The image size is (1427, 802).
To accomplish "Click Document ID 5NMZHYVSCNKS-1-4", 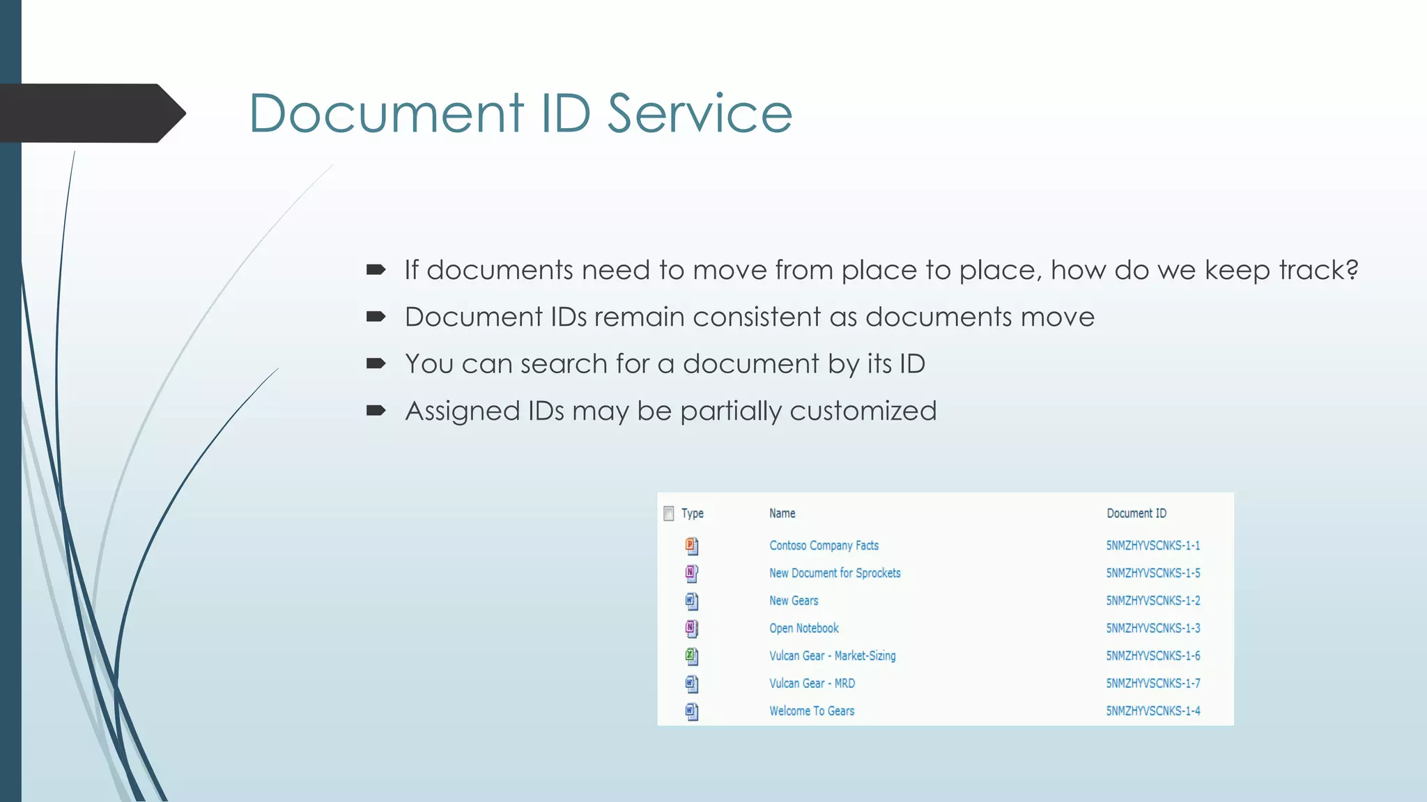I will tap(1153, 711).
